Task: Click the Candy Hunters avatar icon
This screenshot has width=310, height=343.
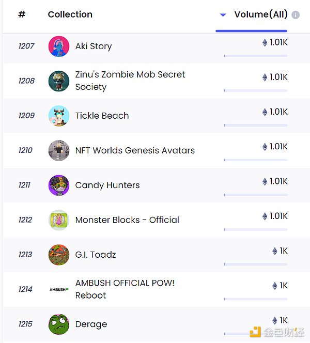Action: pyautogui.click(x=58, y=185)
